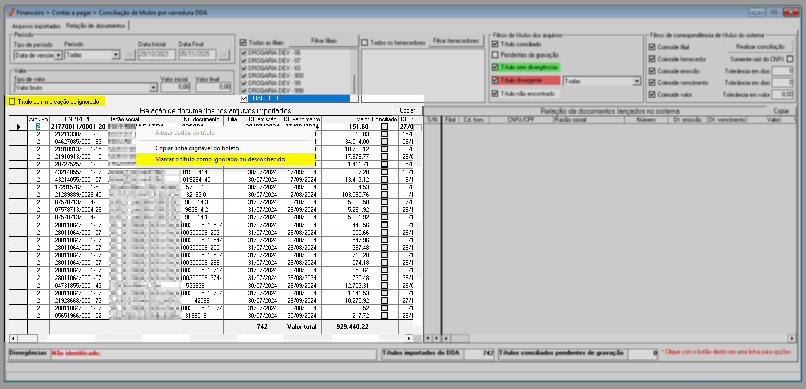Click the previous period double-arrow button
806x389 pixels.
tap(130, 54)
